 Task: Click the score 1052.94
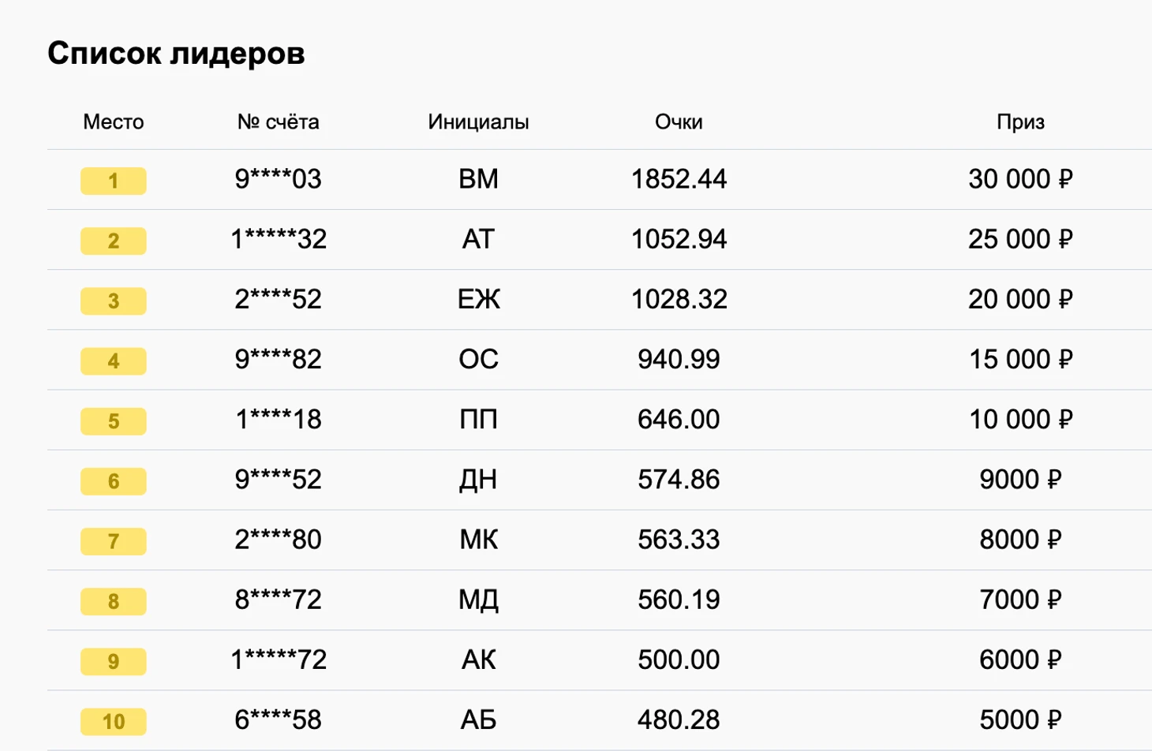(x=679, y=239)
